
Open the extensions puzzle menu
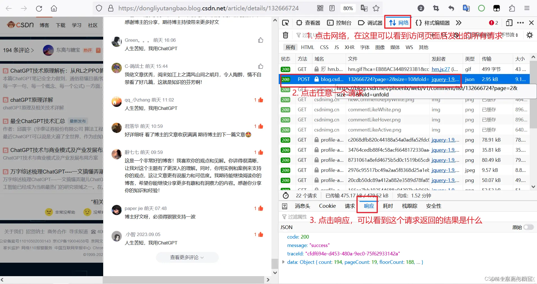[512, 8]
